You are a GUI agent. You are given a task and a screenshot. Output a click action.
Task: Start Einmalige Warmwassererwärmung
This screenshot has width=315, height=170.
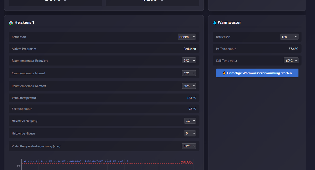click(257, 73)
